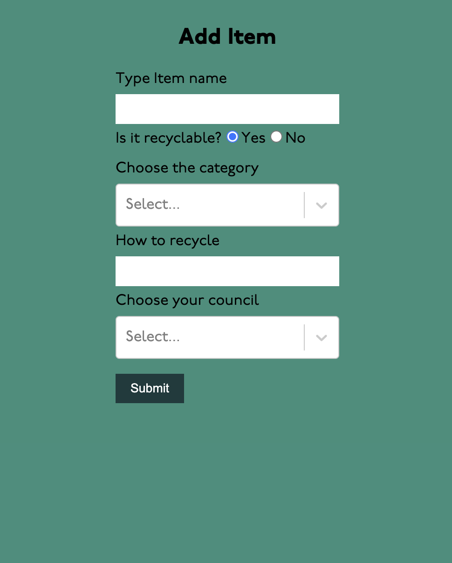Click the 'Choose your council' label
The width and height of the screenshot is (452, 563).
(x=187, y=300)
